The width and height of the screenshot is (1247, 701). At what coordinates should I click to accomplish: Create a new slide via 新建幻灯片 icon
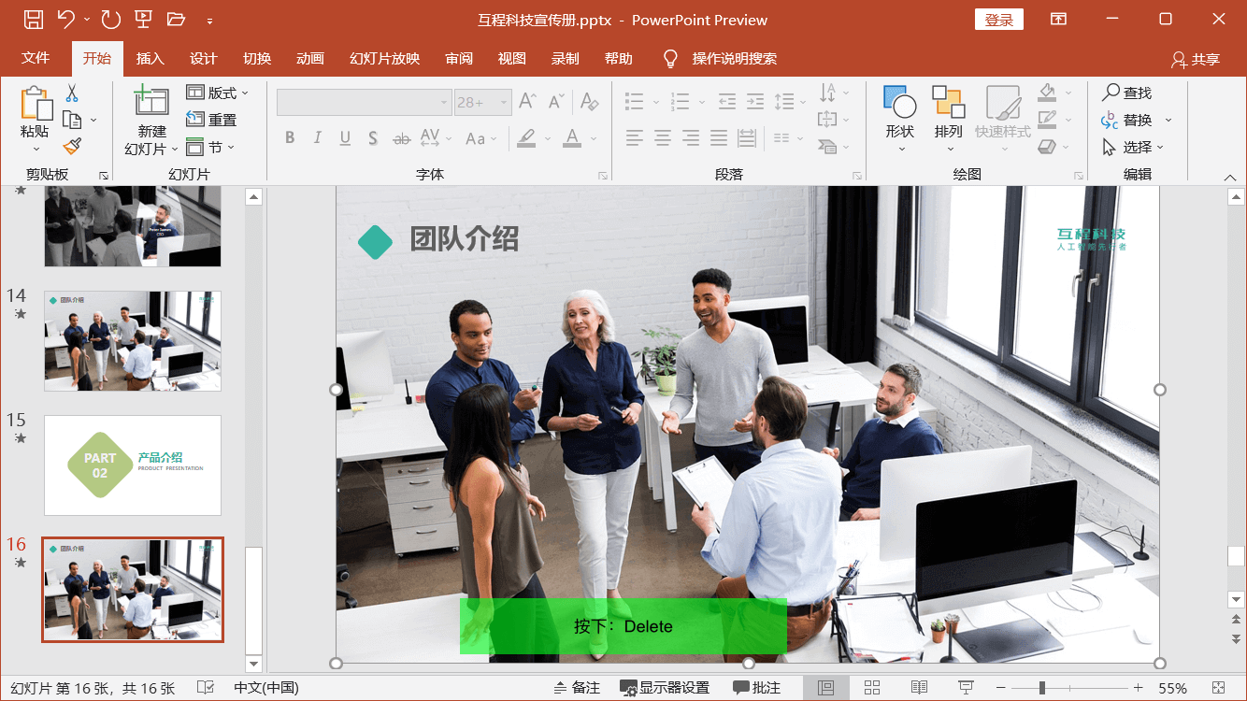coord(151,103)
